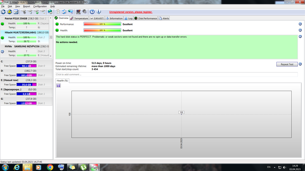The width and height of the screenshot is (305, 171).
Task: Select the NVMe Samsung MZVPV256 disk entry
Action: [x=25, y=51]
